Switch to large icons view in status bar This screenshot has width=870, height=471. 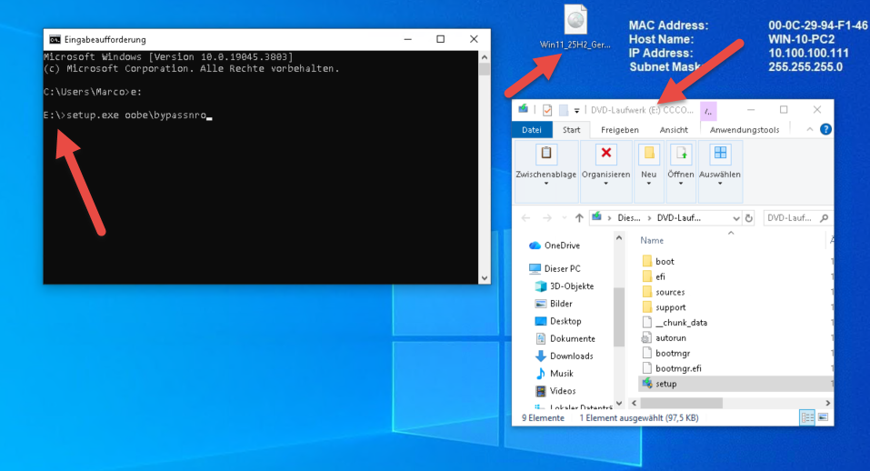click(824, 417)
